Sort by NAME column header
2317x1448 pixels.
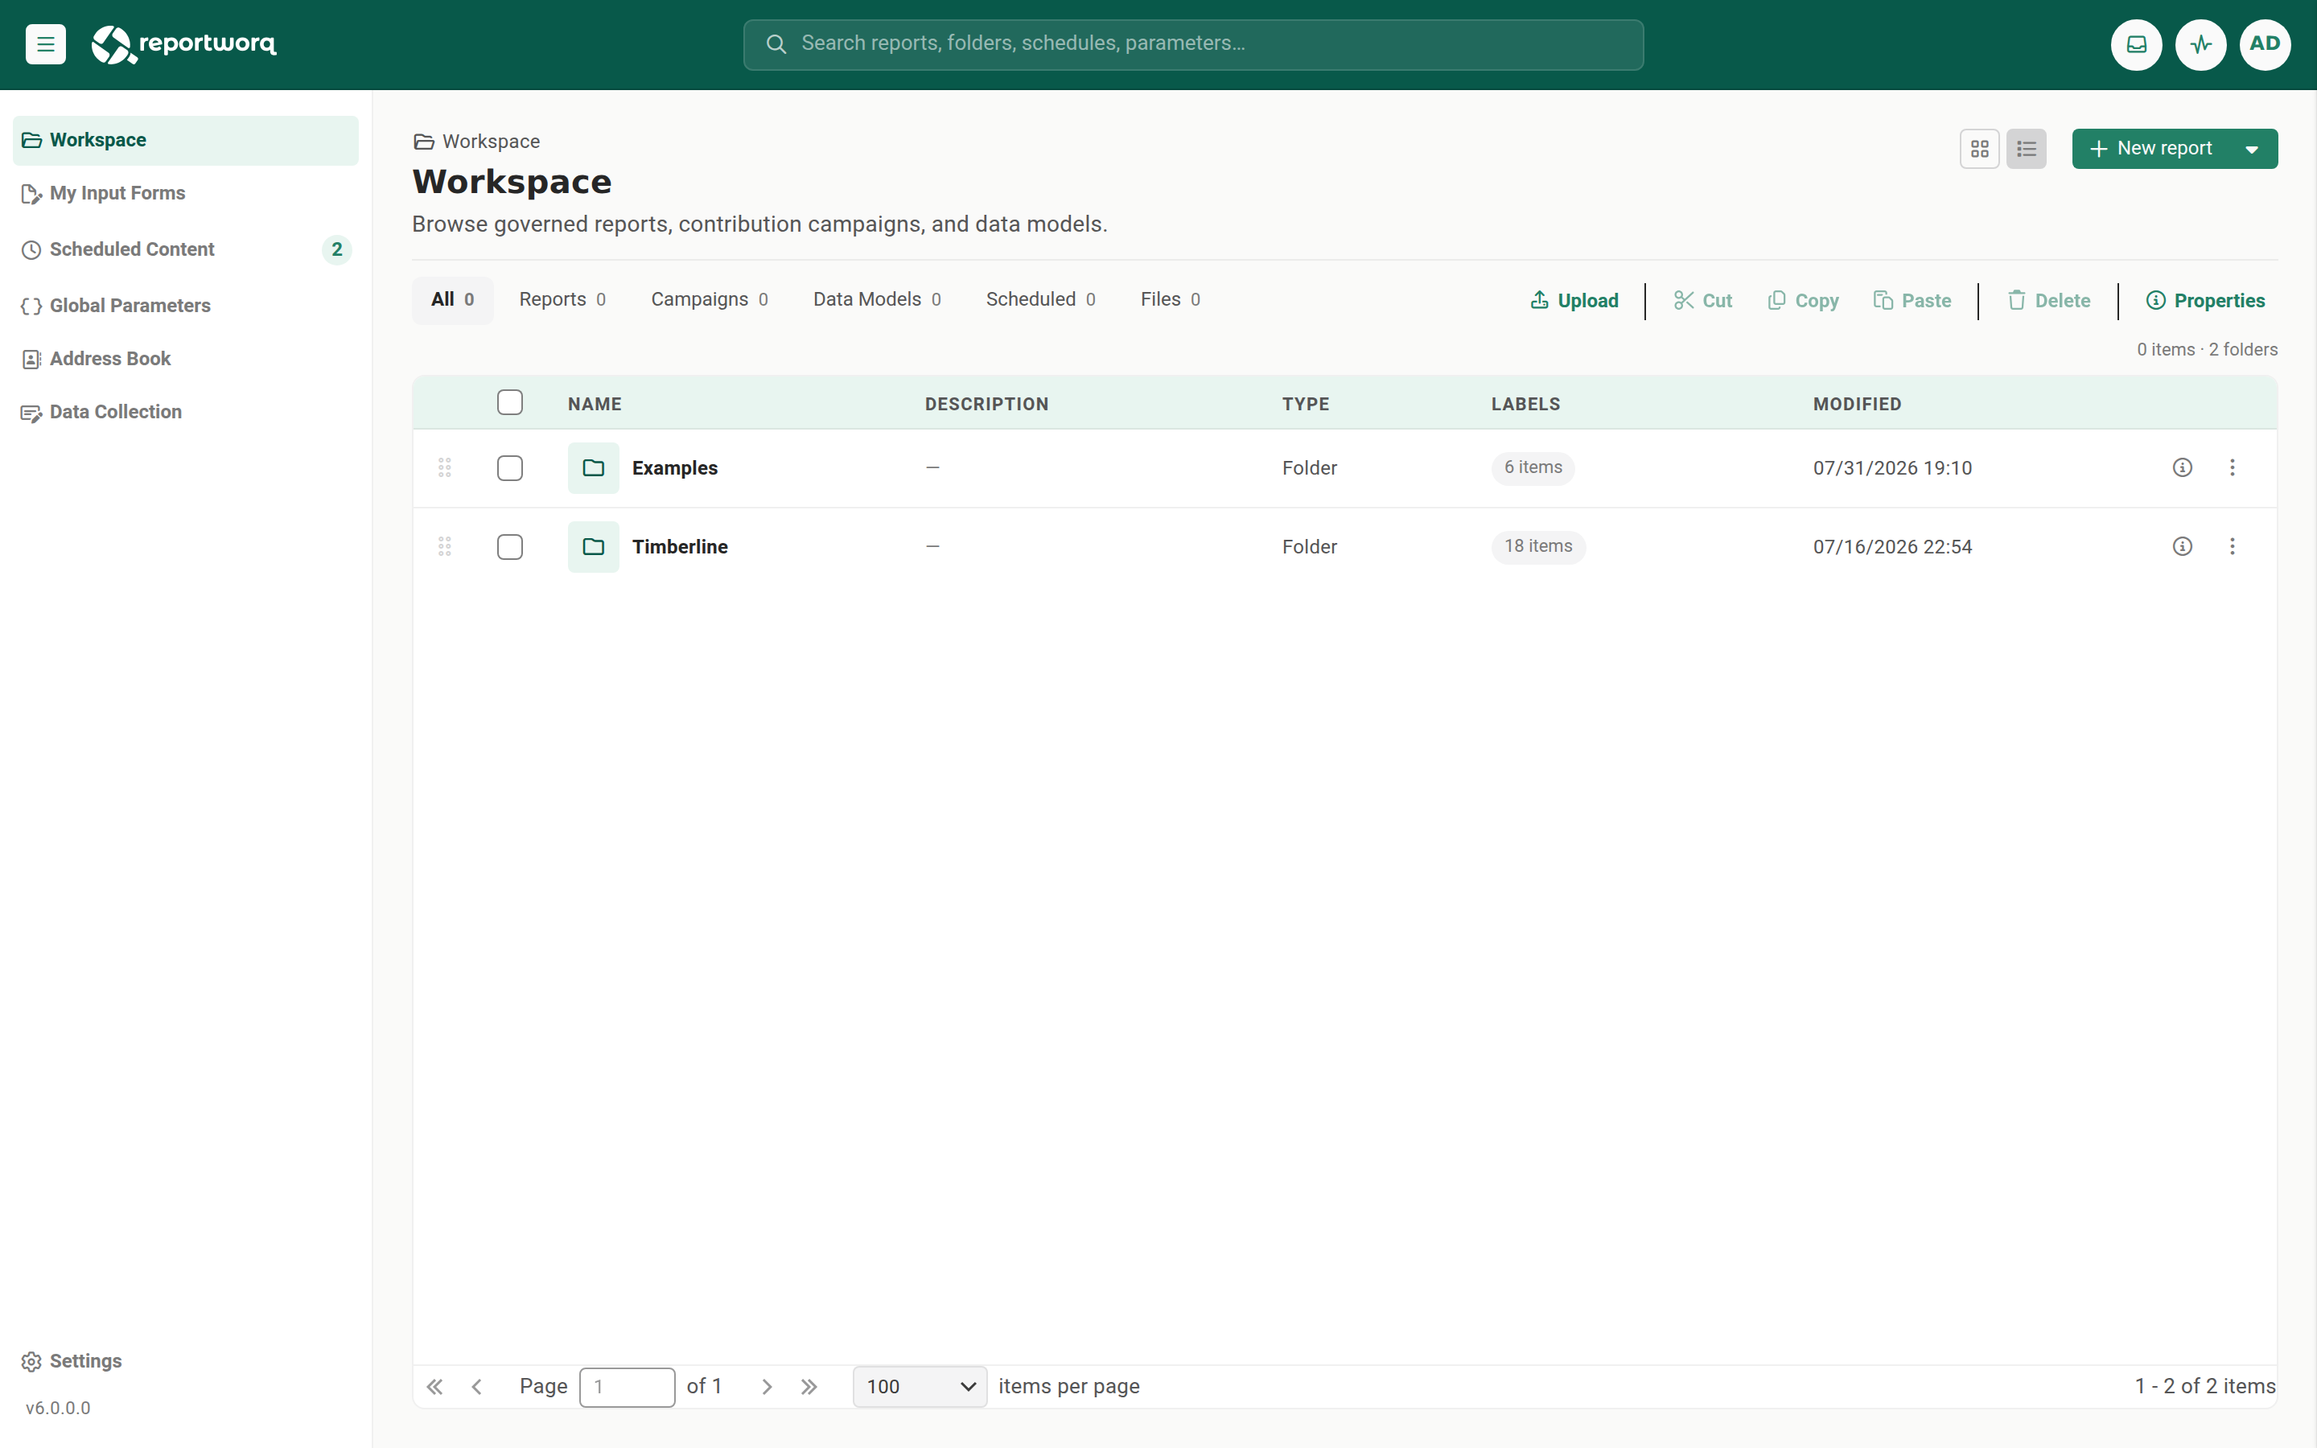(595, 404)
